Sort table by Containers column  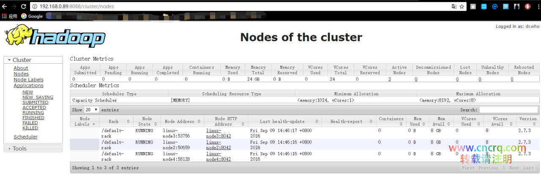click(x=391, y=121)
